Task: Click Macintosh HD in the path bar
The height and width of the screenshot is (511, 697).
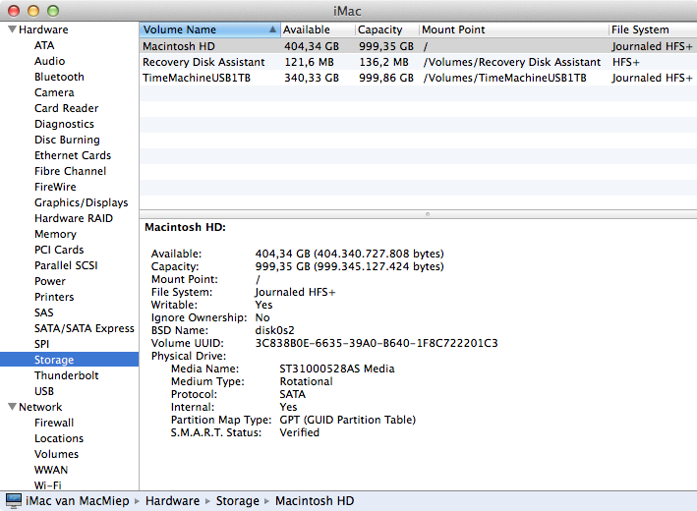Action: pyautogui.click(x=315, y=501)
